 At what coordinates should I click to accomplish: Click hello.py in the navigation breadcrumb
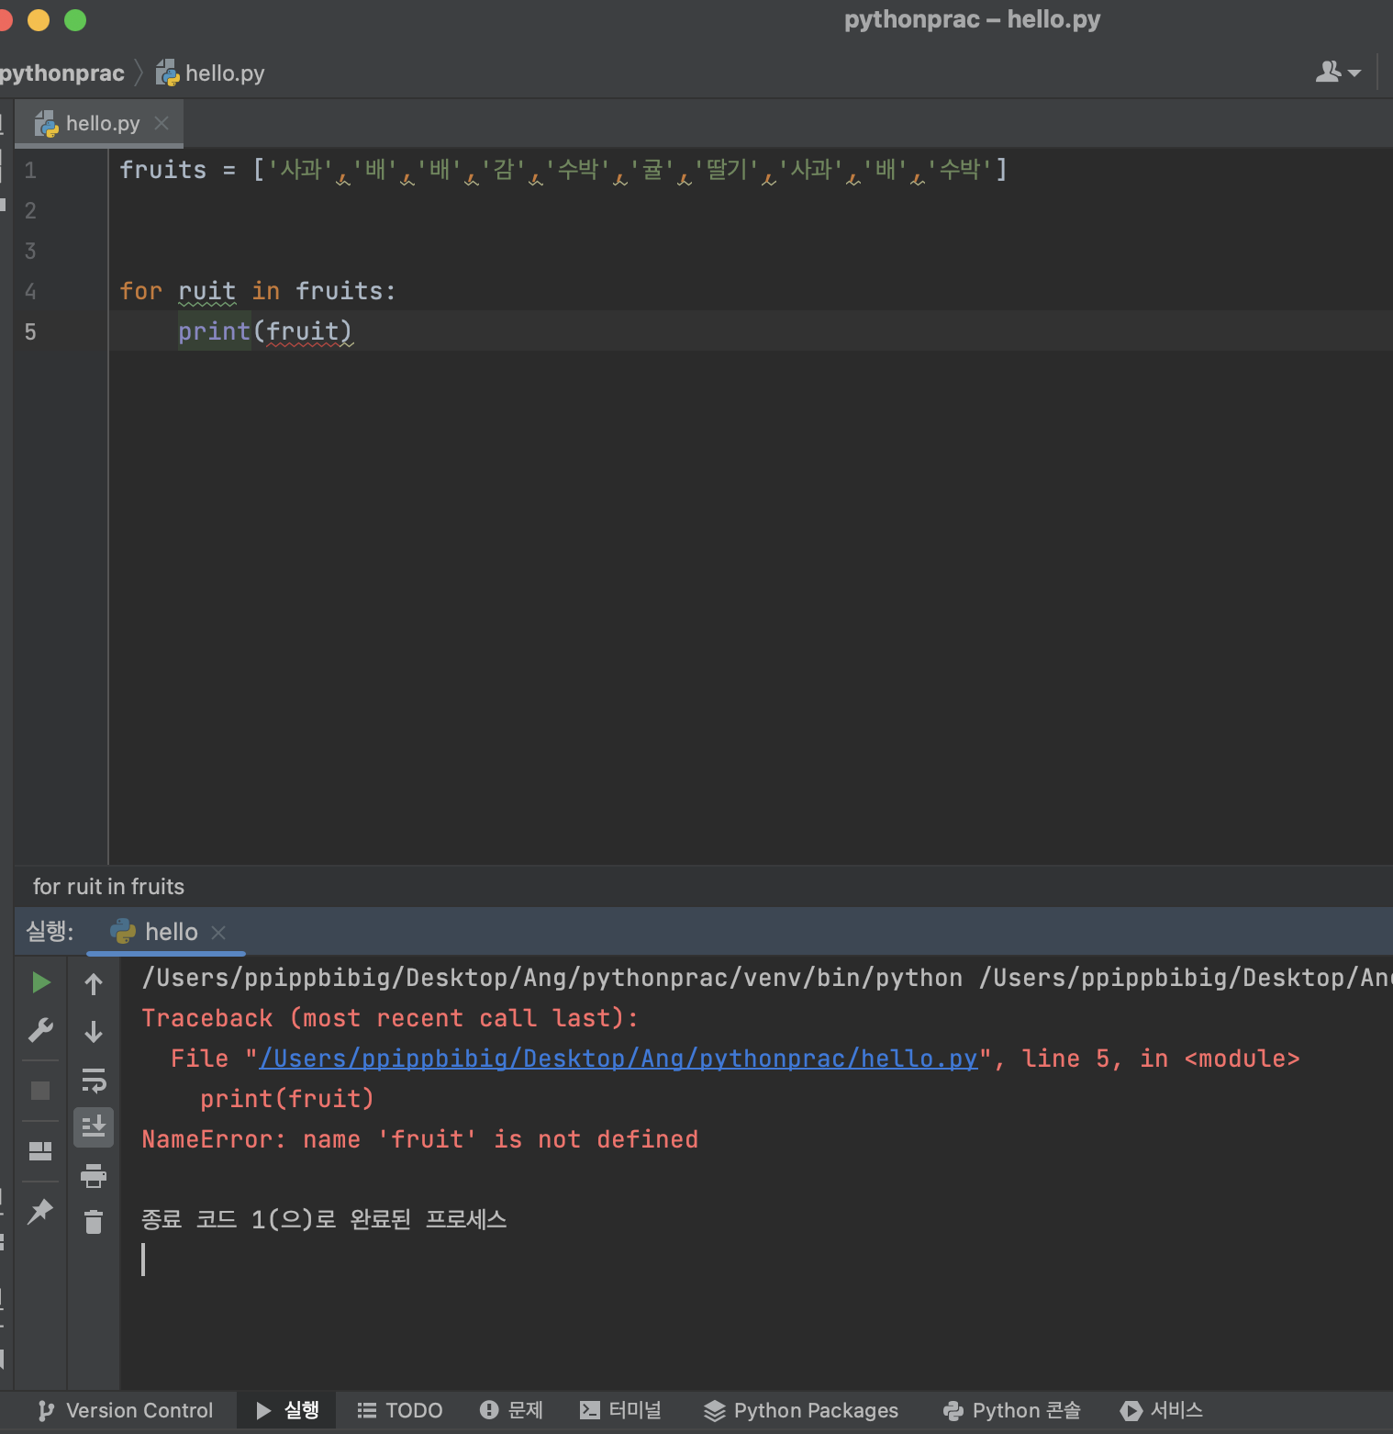(210, 73)
